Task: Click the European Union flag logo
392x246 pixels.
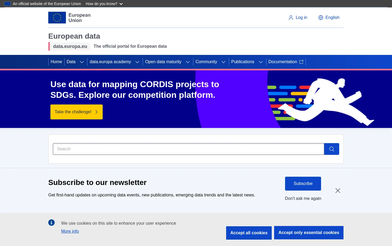Action: coord(57,18)
